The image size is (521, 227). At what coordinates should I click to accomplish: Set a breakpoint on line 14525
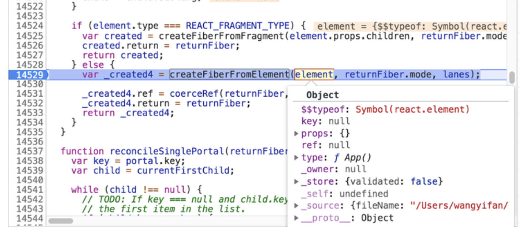tap(30, 36)
